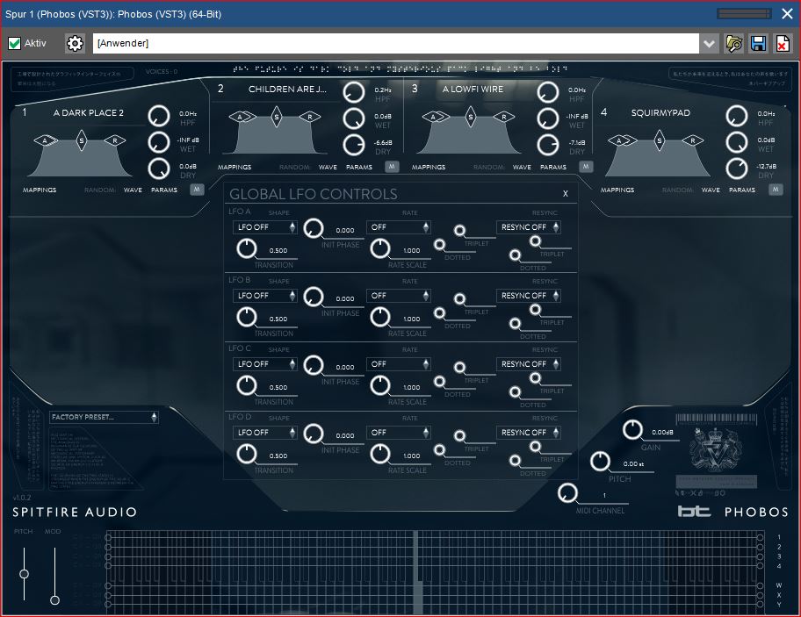Select sound name A DARK PLACE 2

[x=89, y=113]
